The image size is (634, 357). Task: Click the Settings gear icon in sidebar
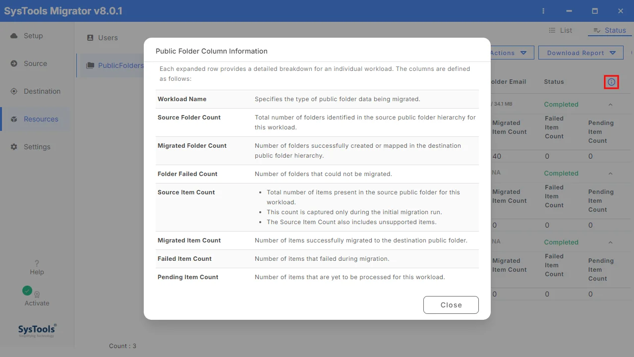coord(14,147)
